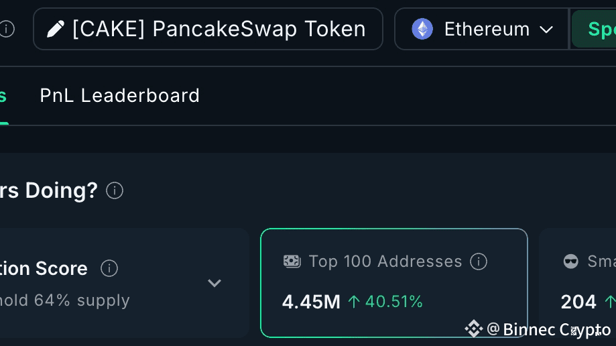Viewport: 616px width, 346px height.
Task: Click the 204 value on right card
Action: coord(578,302)
